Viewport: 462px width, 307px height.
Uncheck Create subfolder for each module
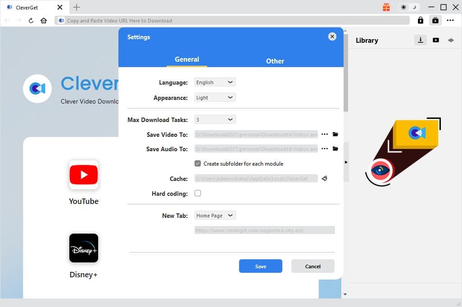[x=198, y=163]
